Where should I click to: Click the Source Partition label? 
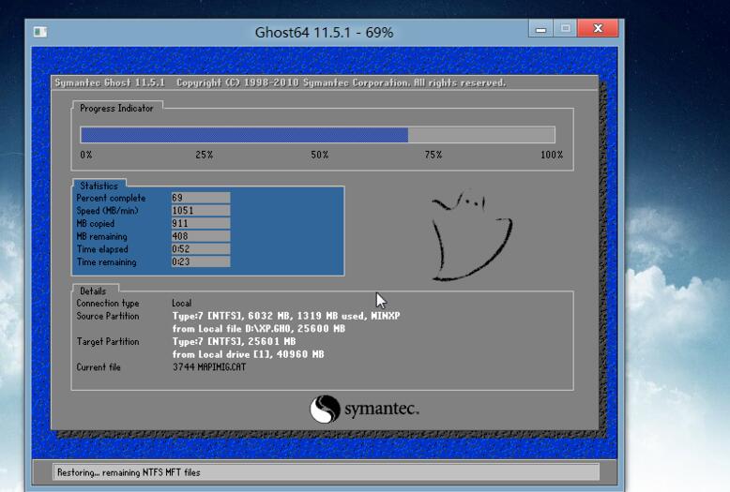click(x=108, y=316)
